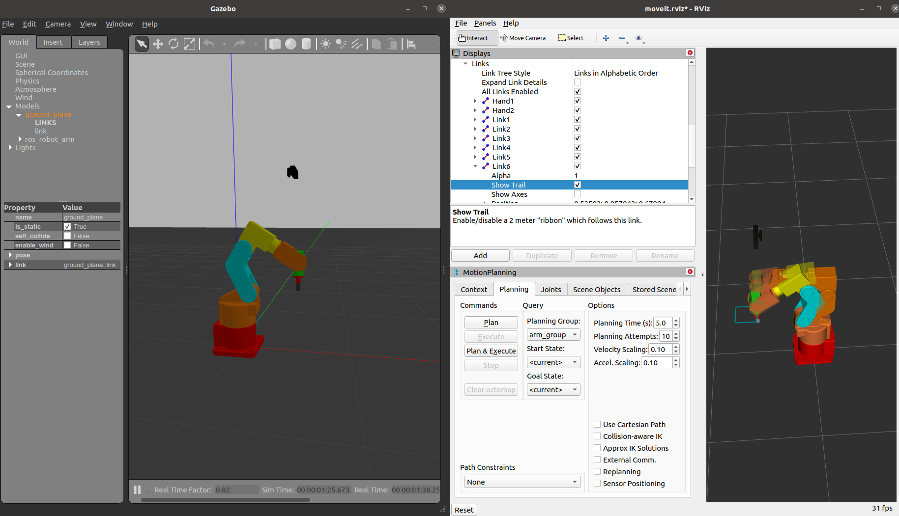The image size is (899, 516).
Task: Insert a cylinder shape from toolbar
Action: point(306,44)
